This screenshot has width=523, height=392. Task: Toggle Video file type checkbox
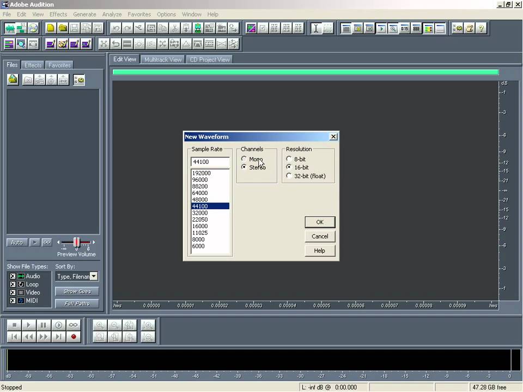[13, 292]
